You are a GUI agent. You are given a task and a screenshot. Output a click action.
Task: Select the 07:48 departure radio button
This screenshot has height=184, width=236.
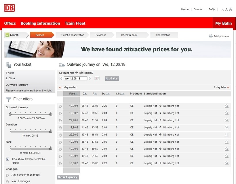click(60, 113)
